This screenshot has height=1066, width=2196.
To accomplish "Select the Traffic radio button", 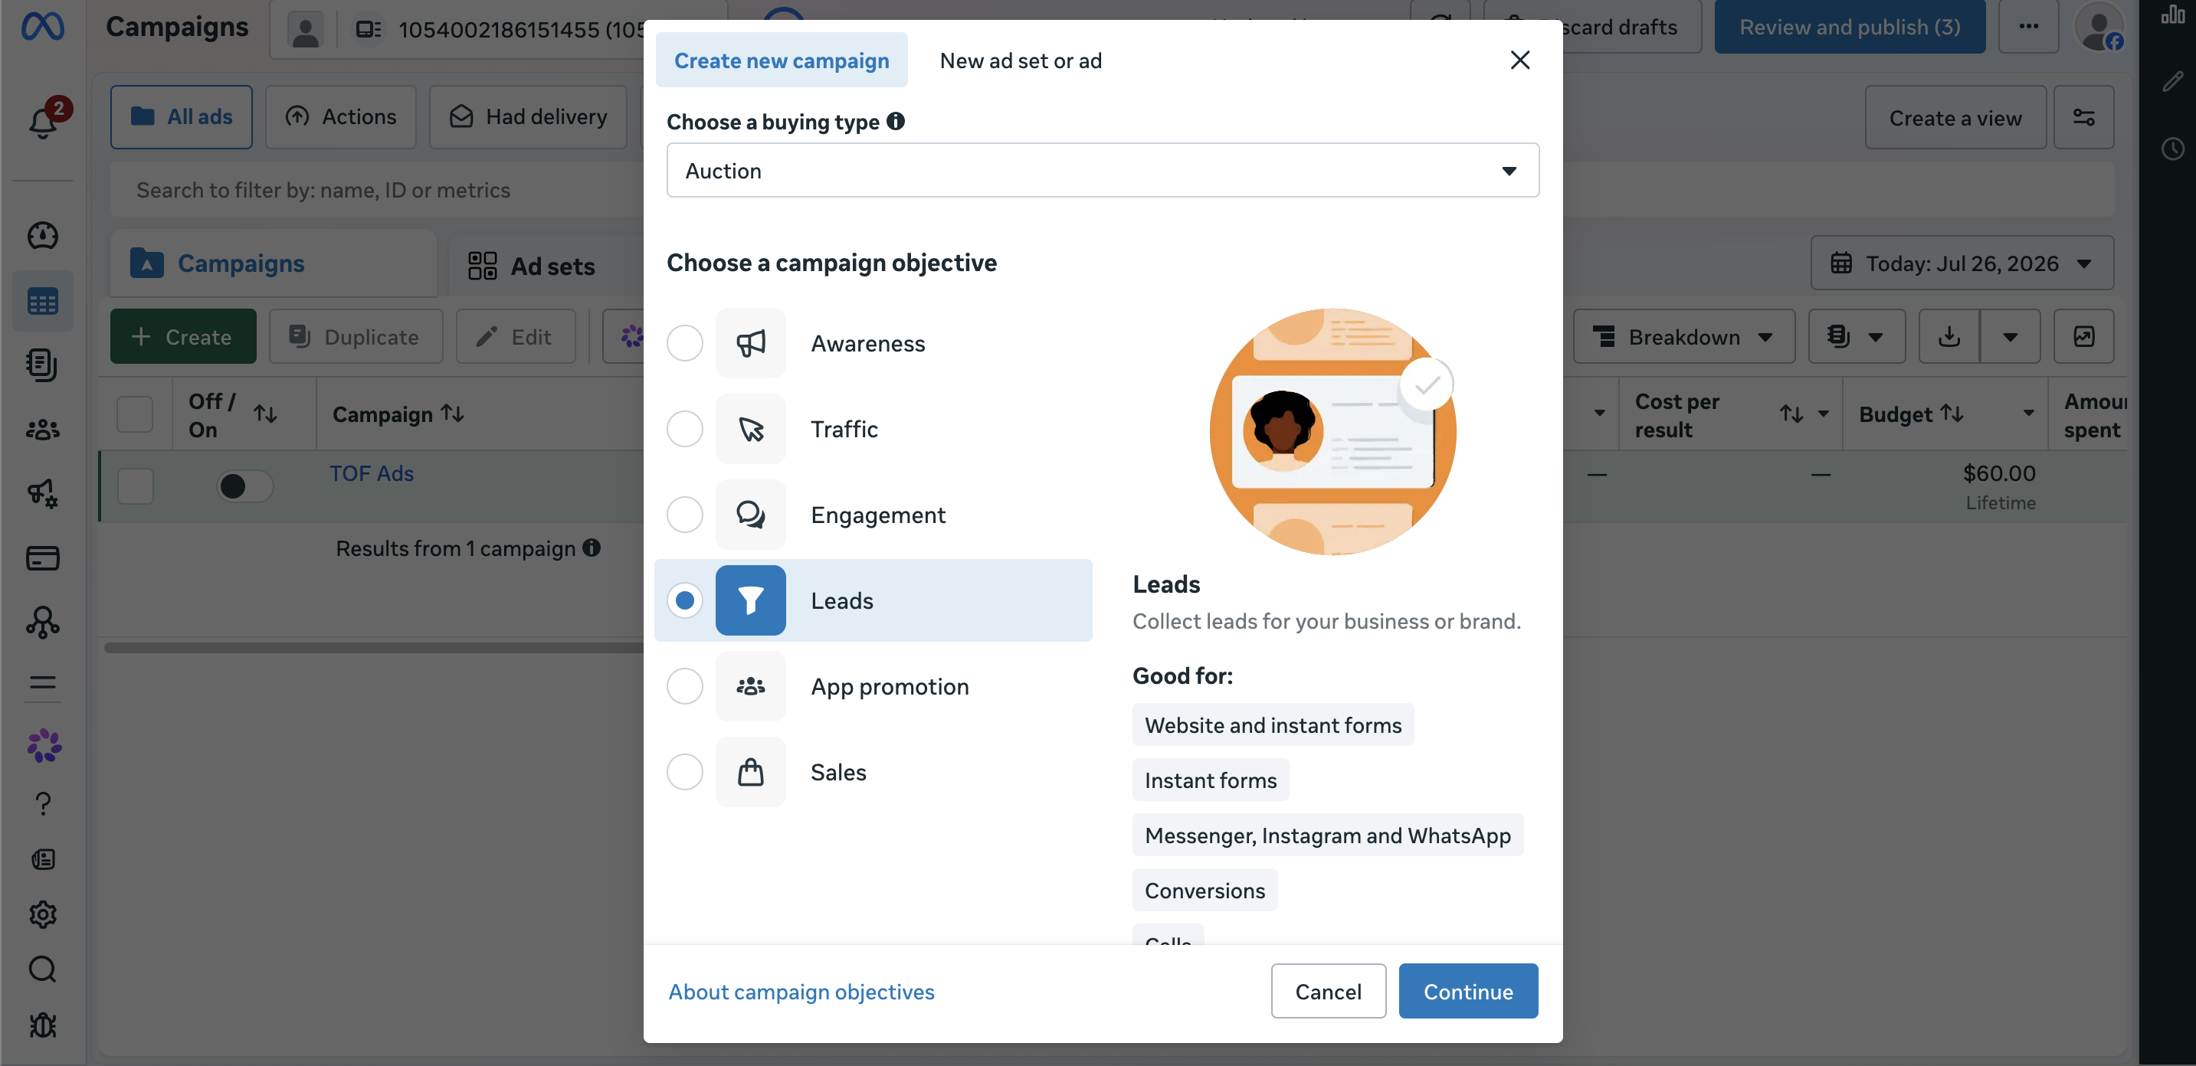I will coord(684,429).
